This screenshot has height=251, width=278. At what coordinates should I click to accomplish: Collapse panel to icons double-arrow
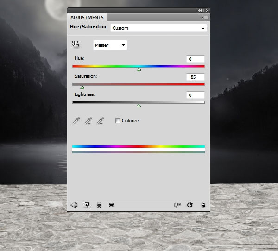coord(200,11)
